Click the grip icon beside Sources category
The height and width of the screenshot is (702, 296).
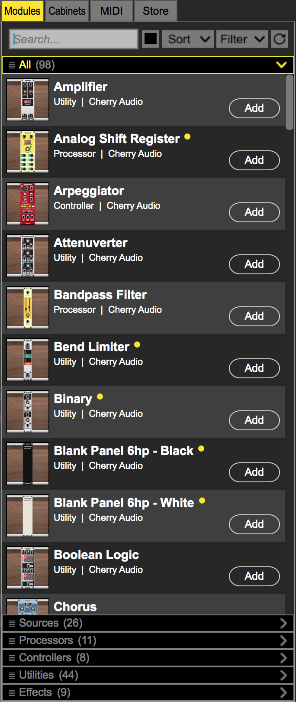point(12,624)
